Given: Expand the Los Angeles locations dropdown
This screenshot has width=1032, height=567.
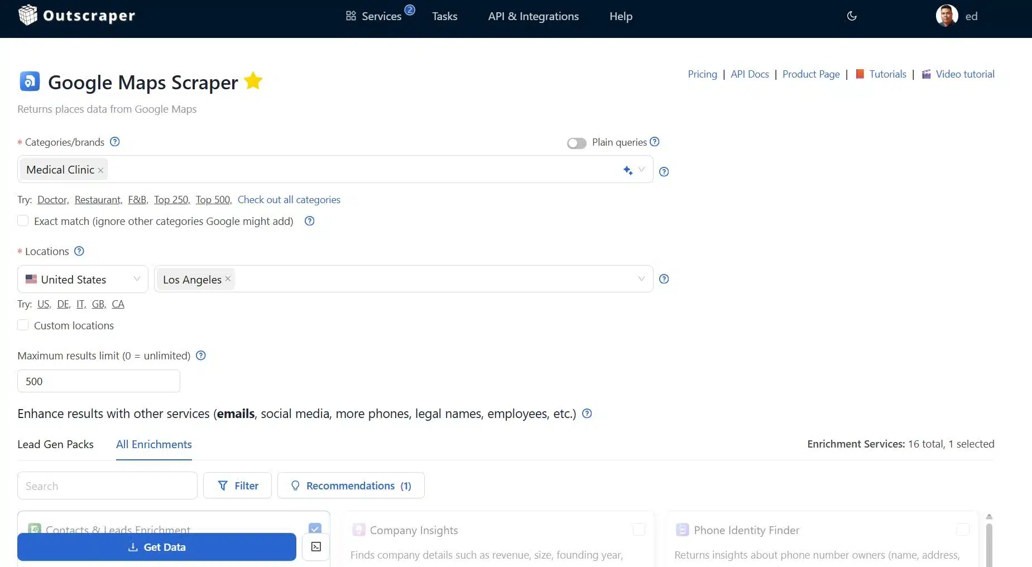Looking at the screenshot, I should (x=641, y=279).
